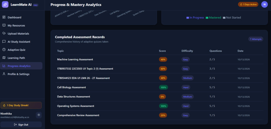Click the Sign Out arrow icon
Viewport: 271px width, 129px height.
coord(15,125)
